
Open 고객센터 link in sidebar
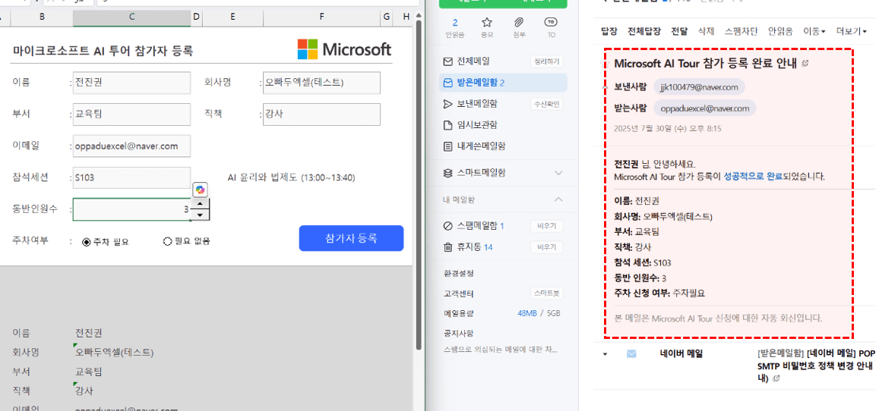(x=459, y=293)
